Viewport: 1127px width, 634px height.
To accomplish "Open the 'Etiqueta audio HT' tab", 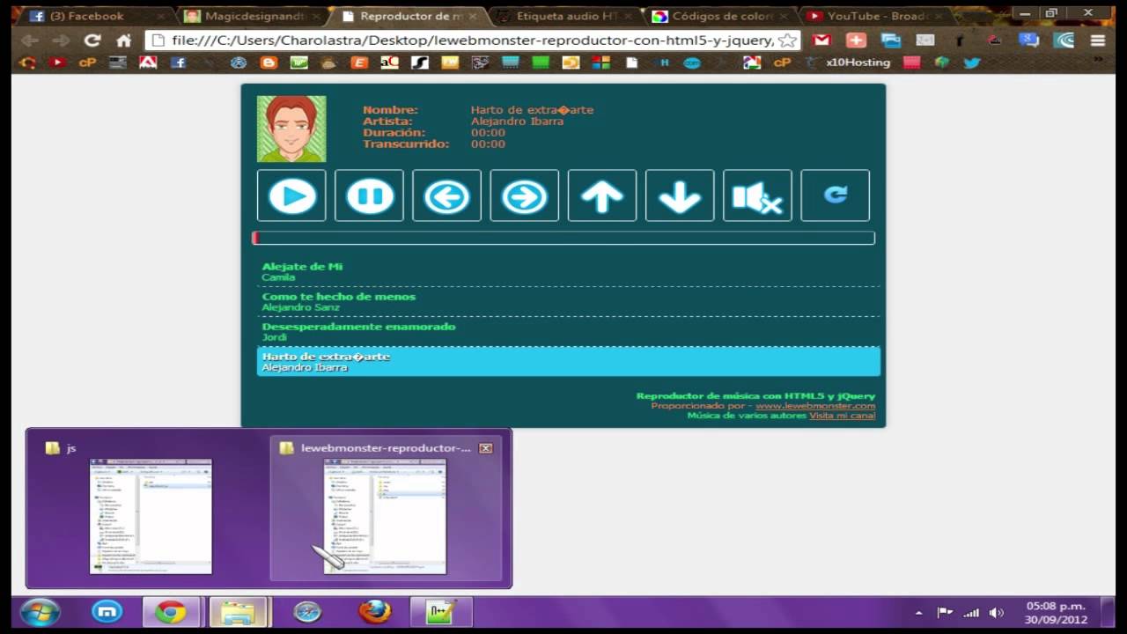I will (563, 16).
